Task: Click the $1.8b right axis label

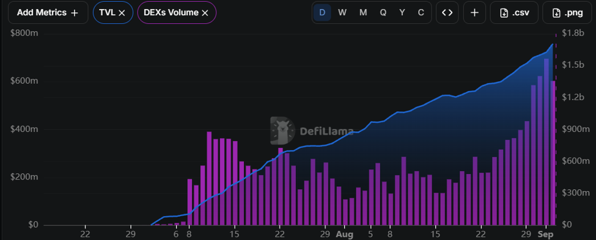Action: (573, 34)
